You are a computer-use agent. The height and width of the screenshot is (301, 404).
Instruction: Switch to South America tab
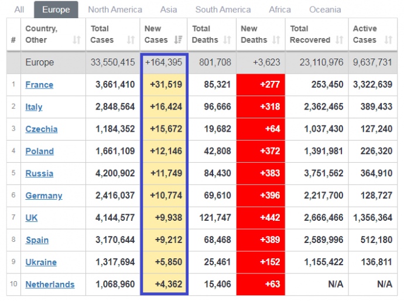click(223, 9)
